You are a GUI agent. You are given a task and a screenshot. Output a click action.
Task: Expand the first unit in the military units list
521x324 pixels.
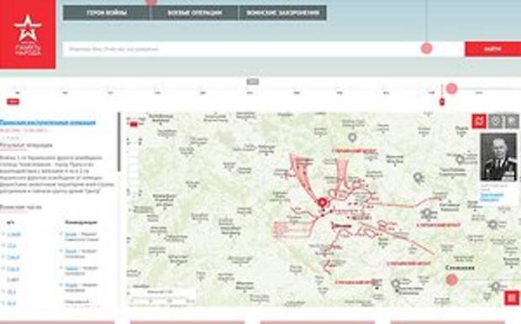(x=3, y=234)
